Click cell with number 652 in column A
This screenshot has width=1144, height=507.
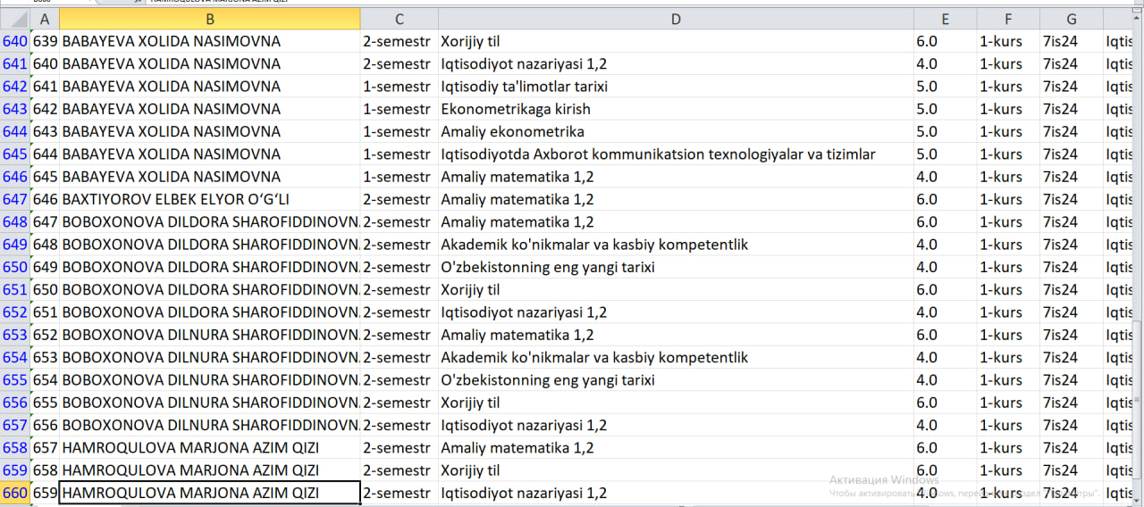[45, 335]
